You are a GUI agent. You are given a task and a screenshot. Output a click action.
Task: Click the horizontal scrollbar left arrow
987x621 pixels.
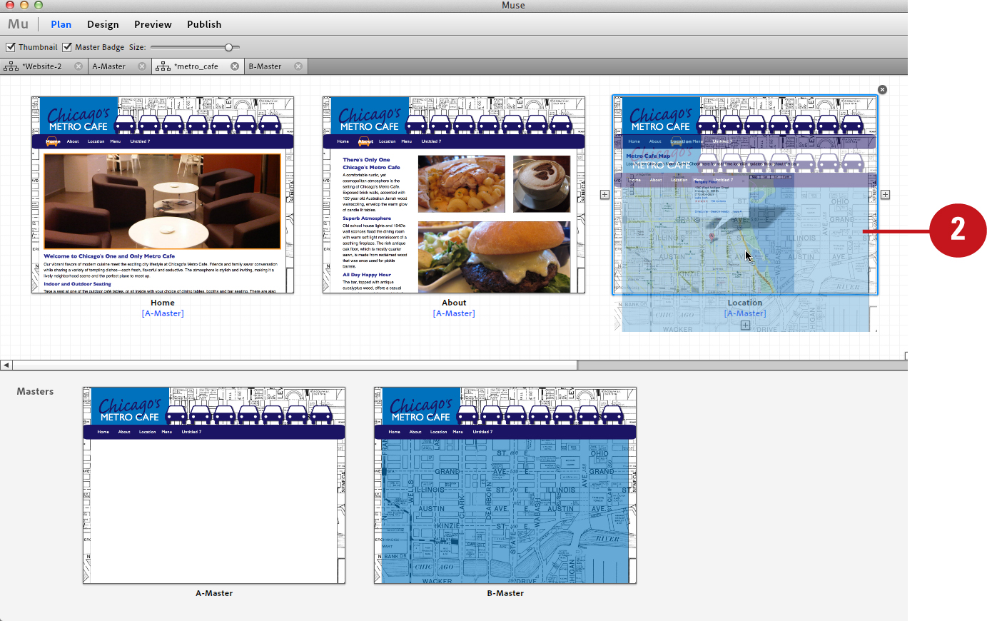6,365
